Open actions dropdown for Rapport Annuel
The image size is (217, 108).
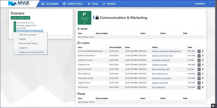click(199, 83)
